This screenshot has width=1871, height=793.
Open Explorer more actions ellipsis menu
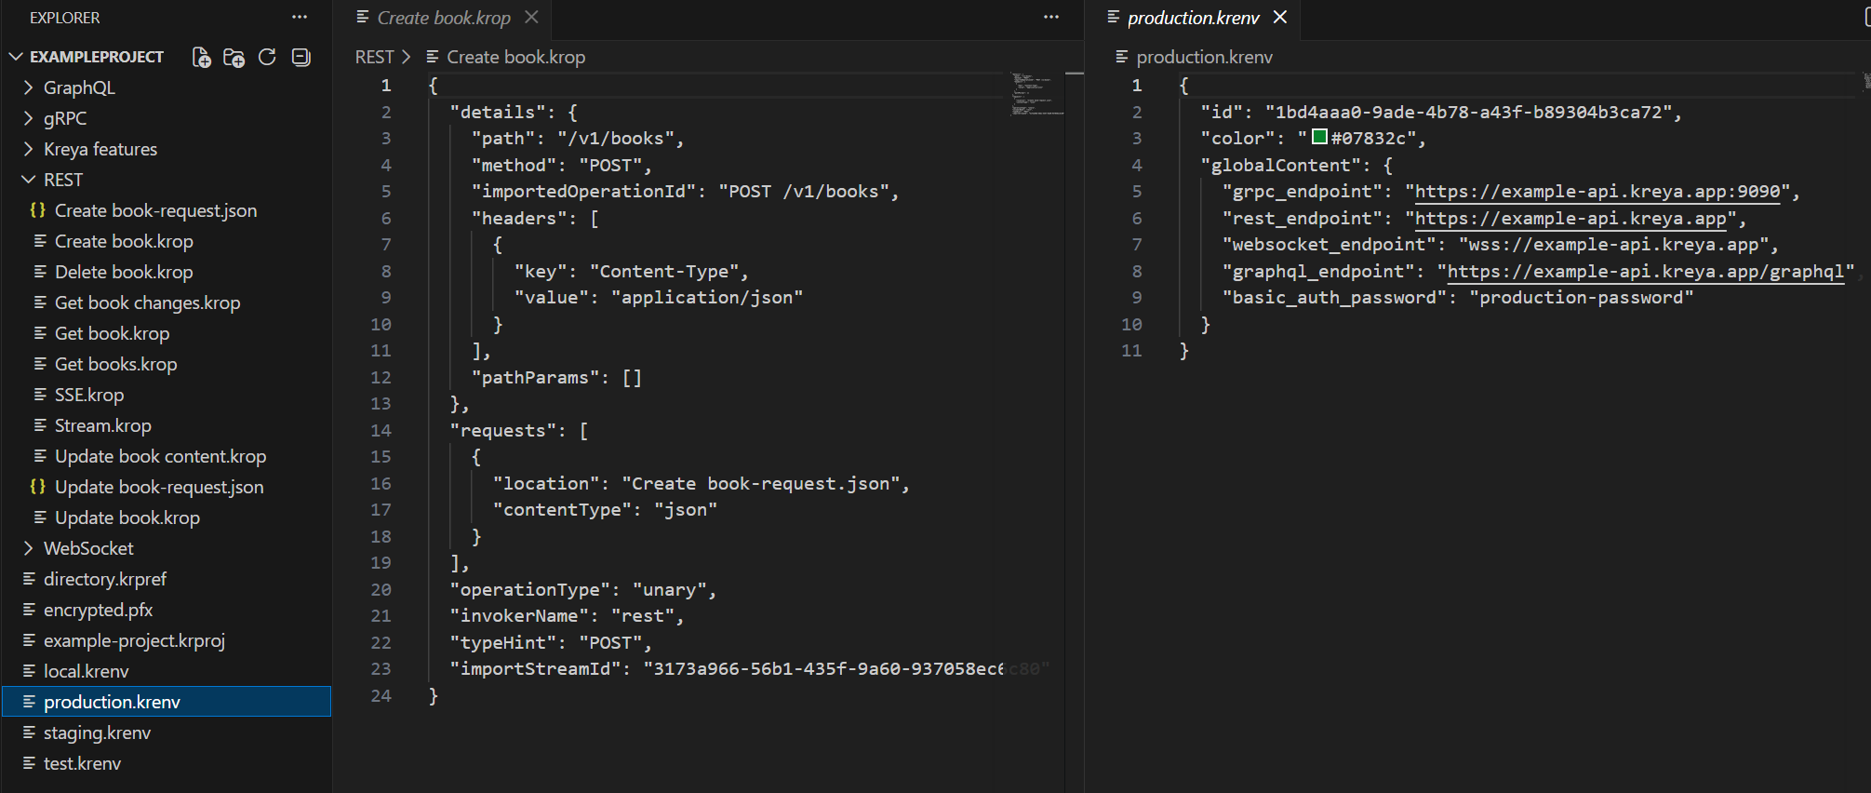coord(299,18)
